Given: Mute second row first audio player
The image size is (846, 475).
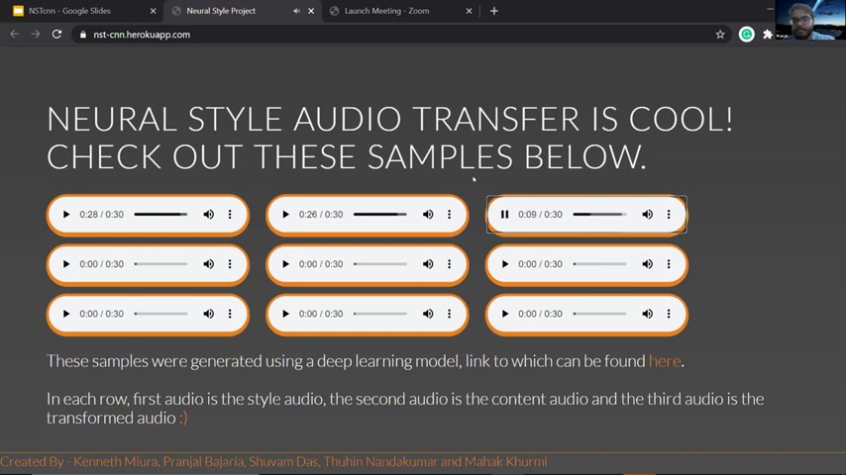Looking at the screenshot, I should pyautogui.click(x=208, y=264).
